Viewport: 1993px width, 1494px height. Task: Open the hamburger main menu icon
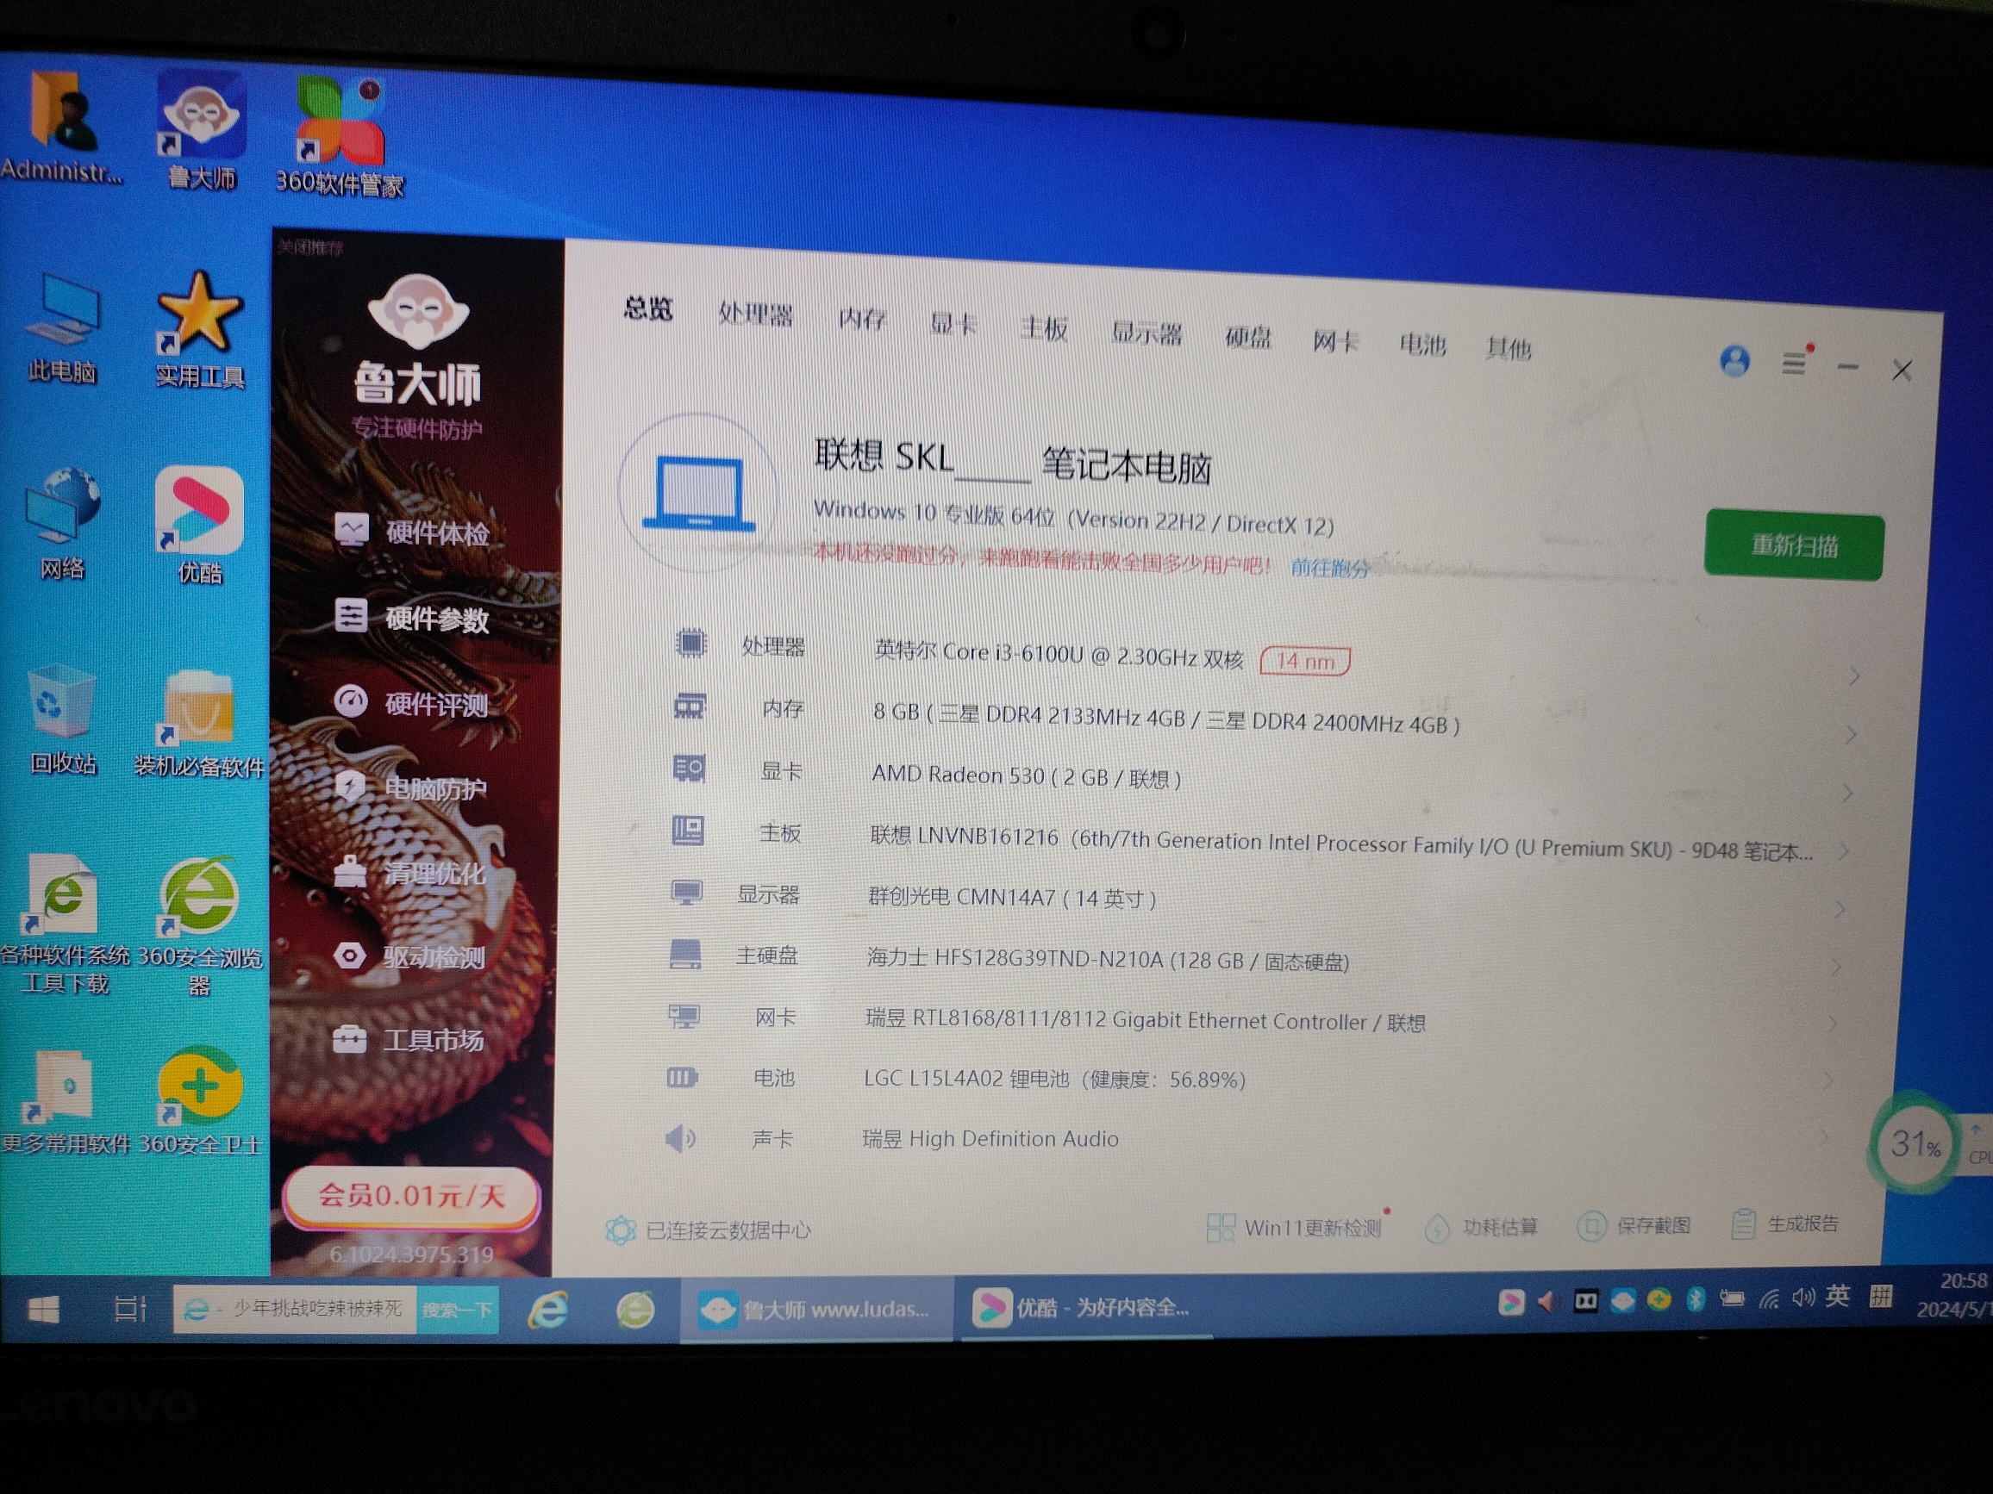(x=1793, y=363)
